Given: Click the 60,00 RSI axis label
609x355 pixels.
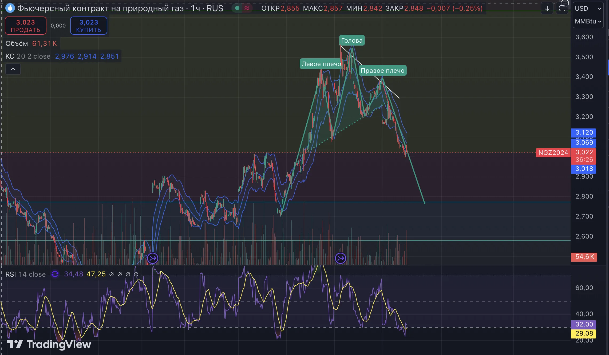Looking at the screenshot, I should coord(584,288).
